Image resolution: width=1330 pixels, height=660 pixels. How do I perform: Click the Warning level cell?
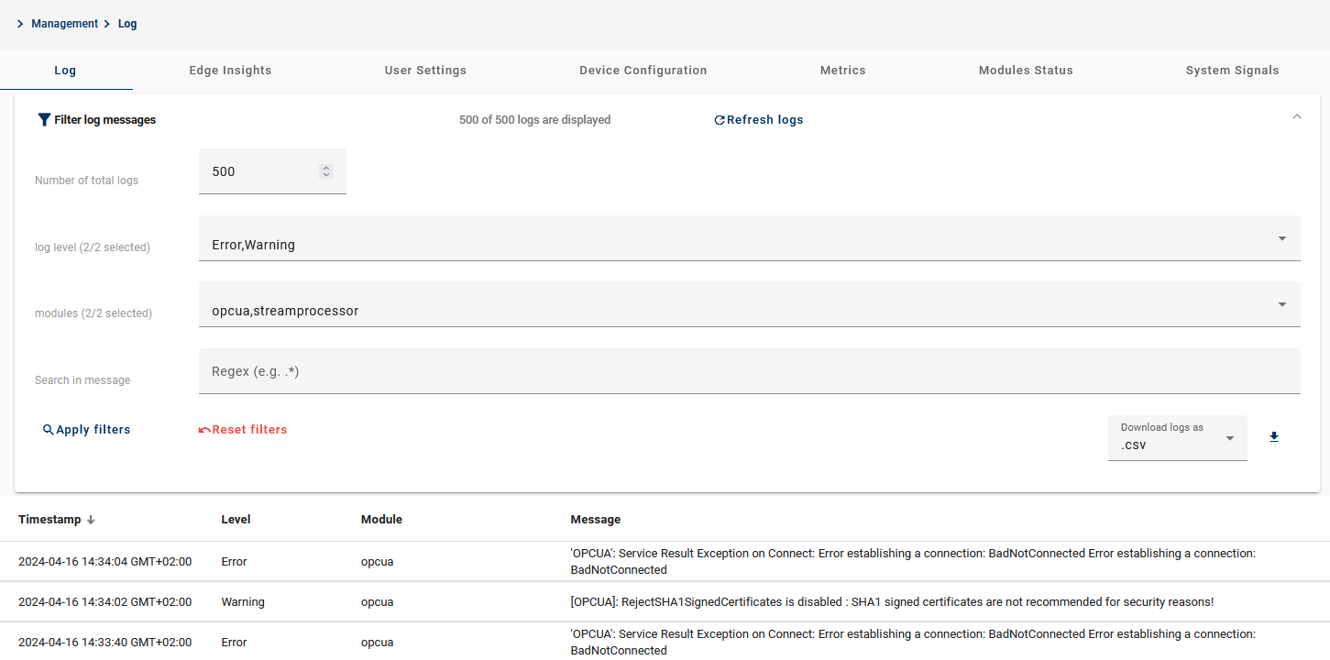(x=243, y=602)
